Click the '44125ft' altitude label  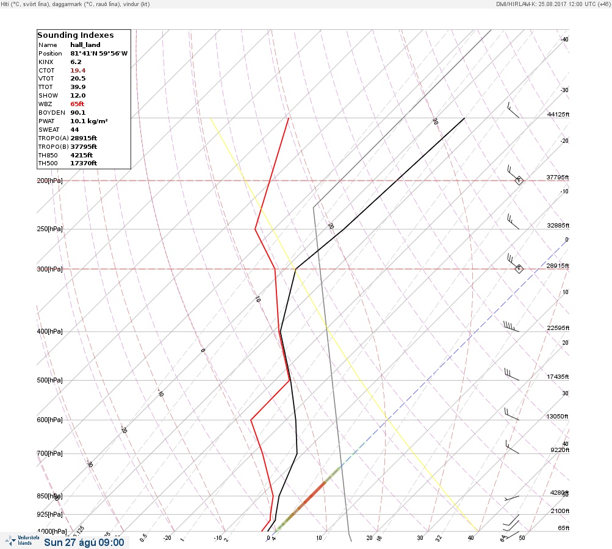coord(558,114)
